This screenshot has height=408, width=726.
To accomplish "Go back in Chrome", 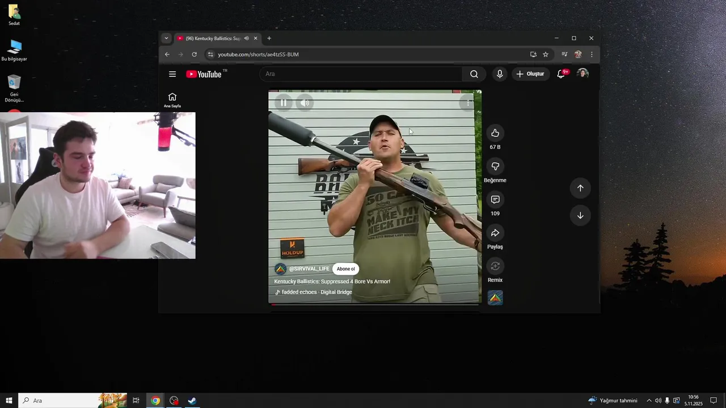I will pos(167,54).
